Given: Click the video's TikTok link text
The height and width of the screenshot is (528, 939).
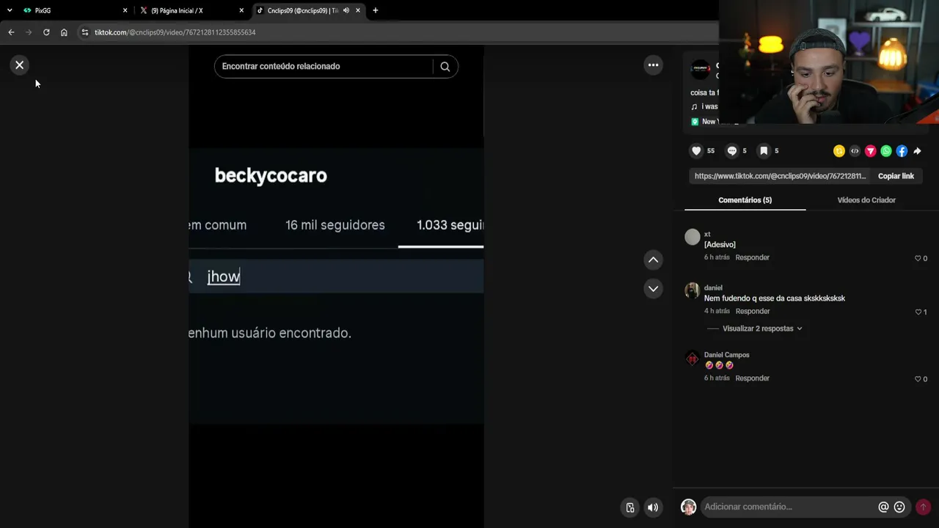Looking at the screenshot, I should click(x=781, y=176).
